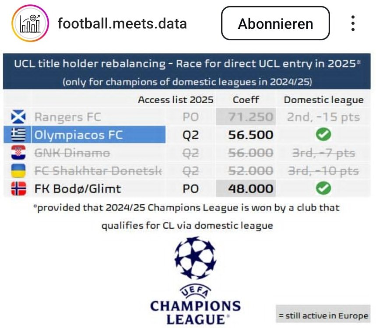The height and width of the screenshot is (328, 376).
Task: Click the Ukraine flag beside Shakhtar Donetsk
Action: [18, 171]
